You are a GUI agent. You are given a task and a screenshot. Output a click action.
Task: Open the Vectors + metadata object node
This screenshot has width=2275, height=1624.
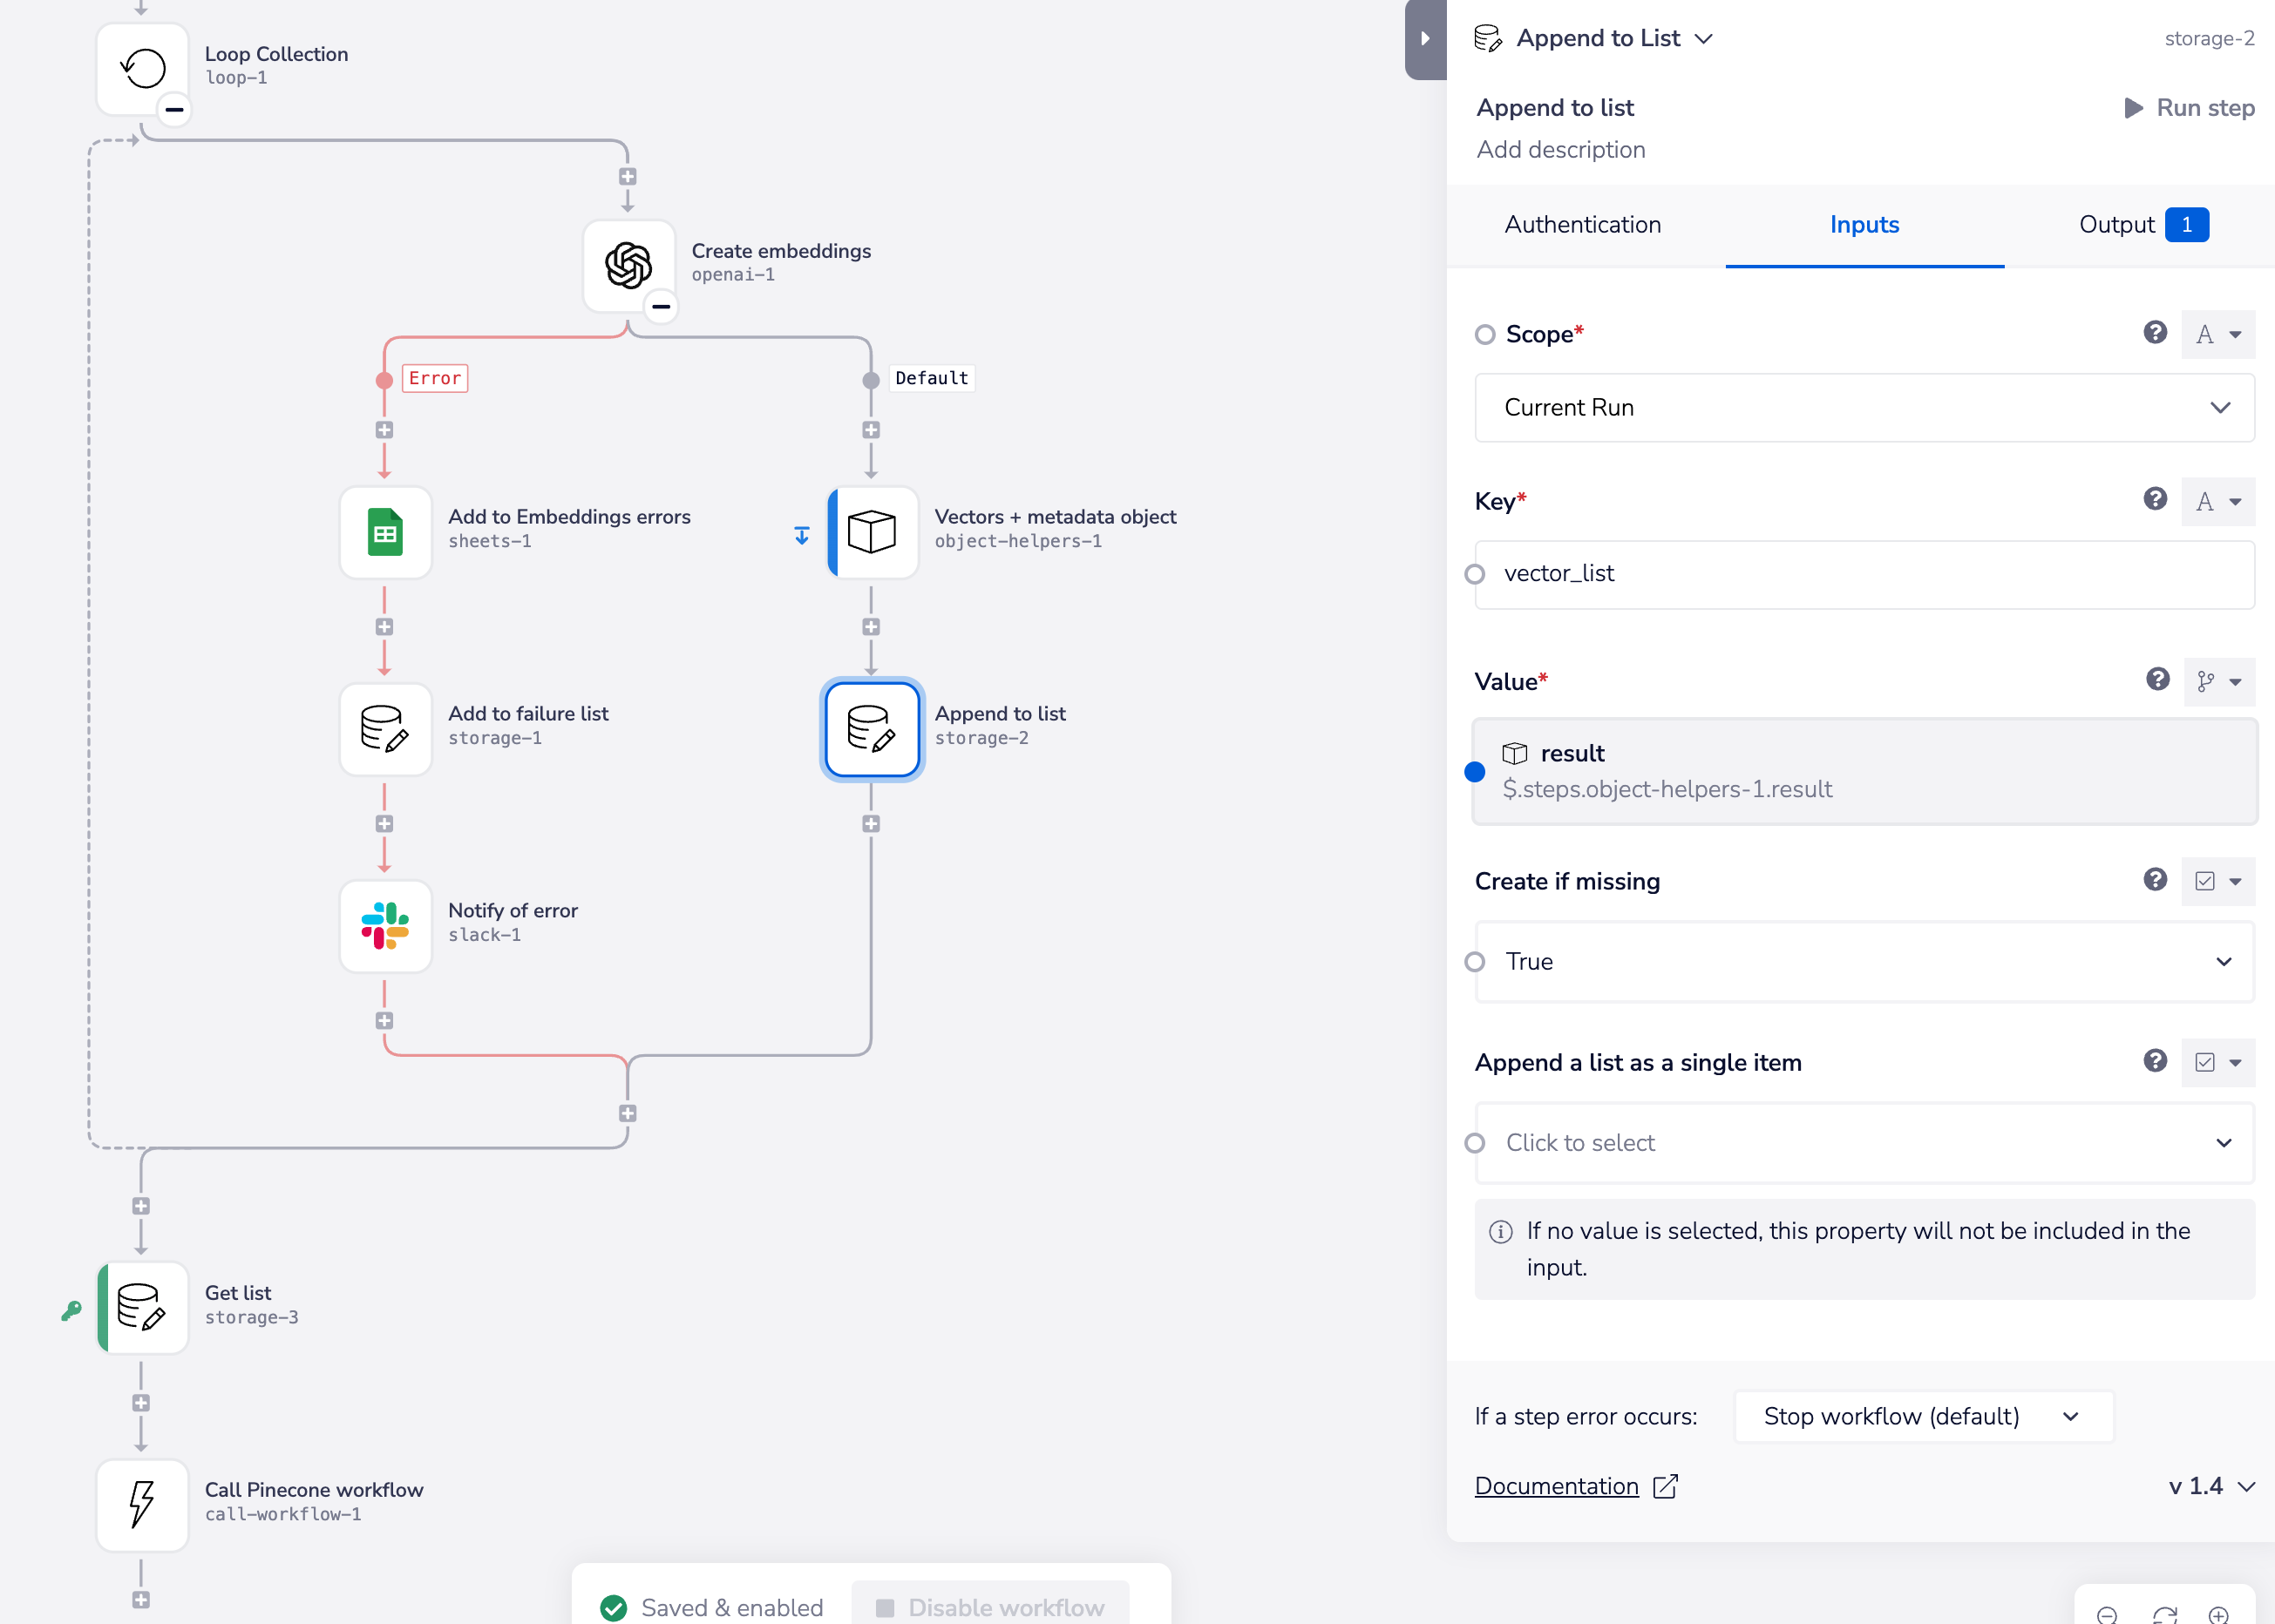[873, 533]
